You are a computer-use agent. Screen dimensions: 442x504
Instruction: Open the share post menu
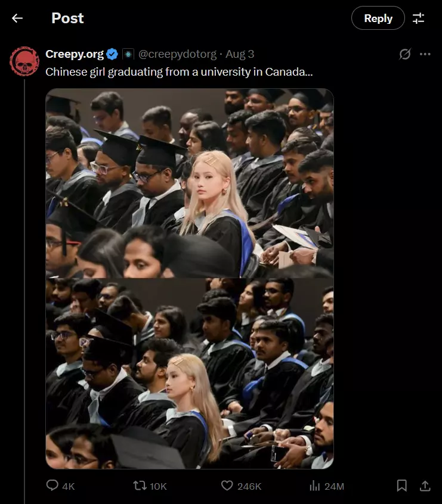(x=425, y=486)
